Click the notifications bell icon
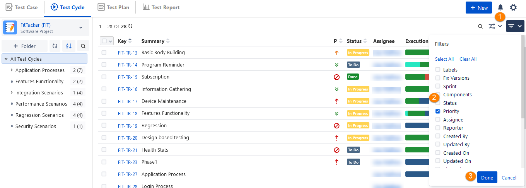Viewport: 526px width, 188px height. (500, 7)
